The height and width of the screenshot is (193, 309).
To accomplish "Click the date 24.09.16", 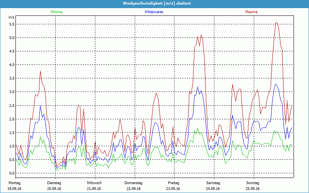I will tap(213, 189).
